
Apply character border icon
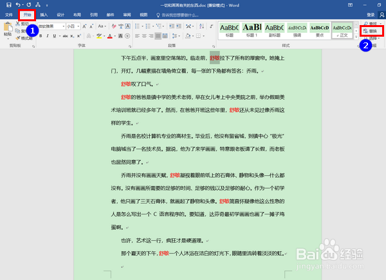point(128,26)
